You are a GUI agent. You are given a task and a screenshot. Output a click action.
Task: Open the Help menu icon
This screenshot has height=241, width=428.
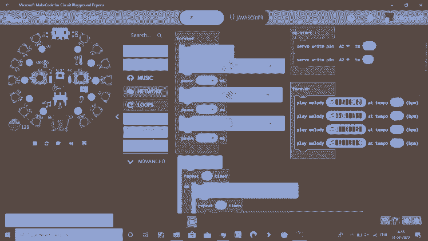click(x=351, y=18)
